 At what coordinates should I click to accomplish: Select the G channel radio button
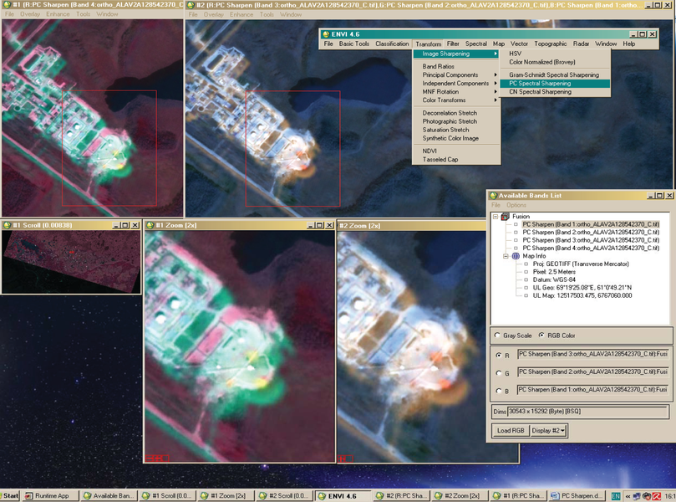[498, 373]
